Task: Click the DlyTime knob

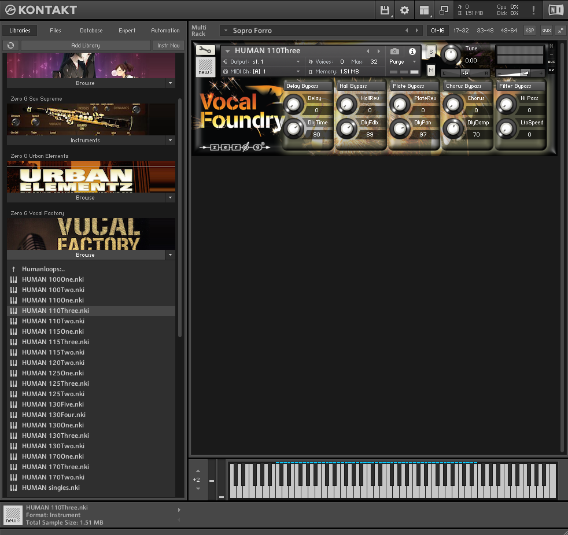Action: [x=294, y=128]
